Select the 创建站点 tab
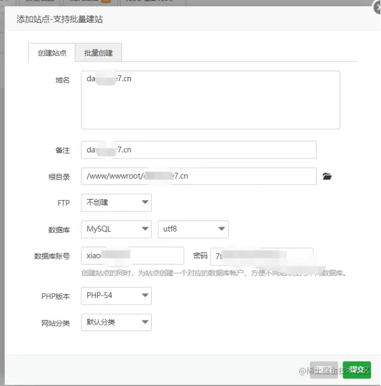Screen dimensions: 381x386 [52, 52]
